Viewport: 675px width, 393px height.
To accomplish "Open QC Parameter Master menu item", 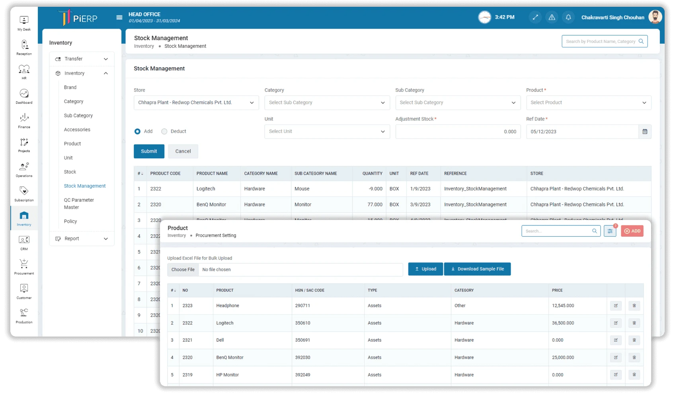I will click(79, 204).
